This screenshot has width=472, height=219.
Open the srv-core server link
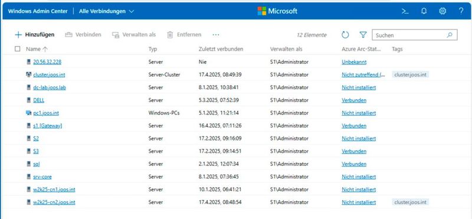coord(42,177)
